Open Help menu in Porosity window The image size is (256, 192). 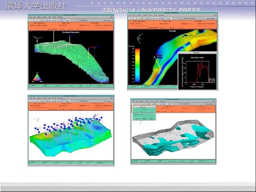point(215,15)
